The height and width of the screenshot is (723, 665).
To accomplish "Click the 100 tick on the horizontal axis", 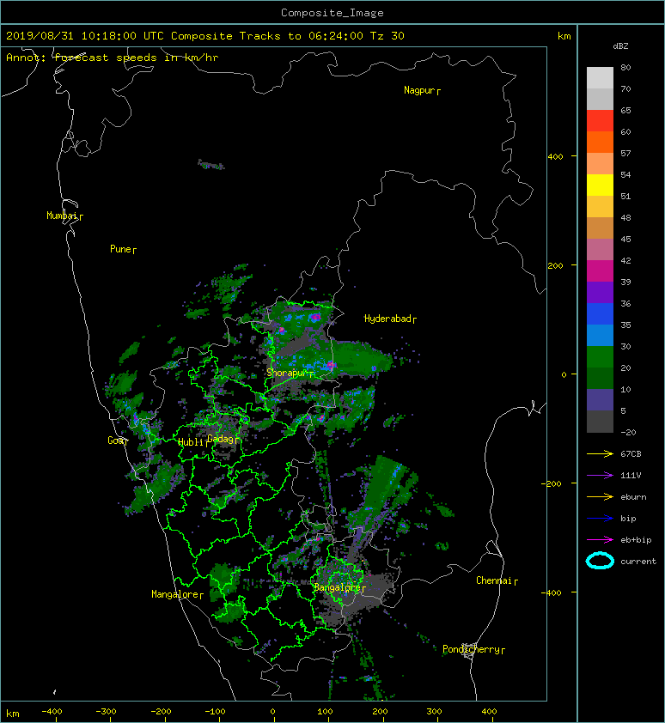I will point(326,712).
